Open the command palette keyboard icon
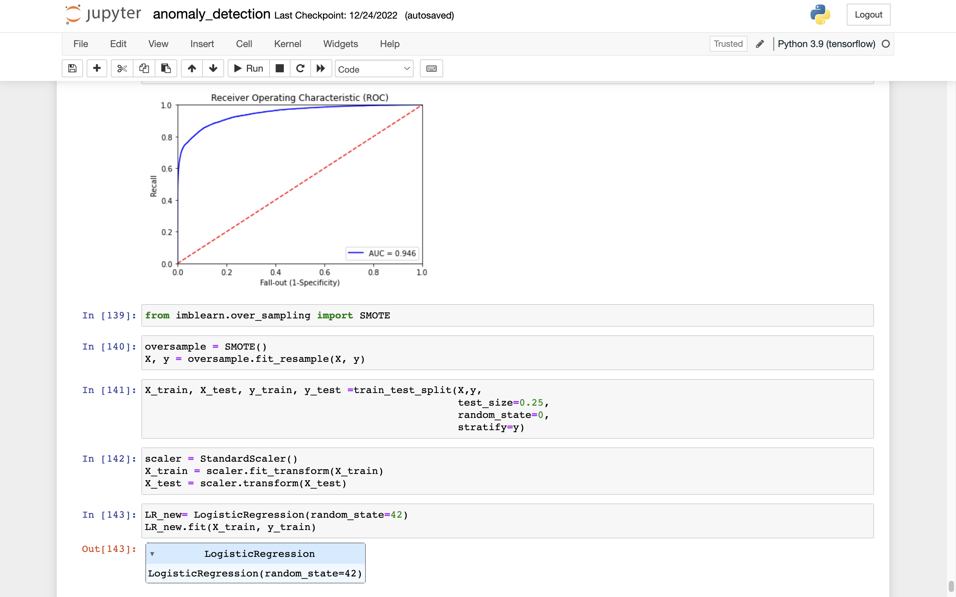The width and height of the screenshot is (956, 597). click(432, 68)
